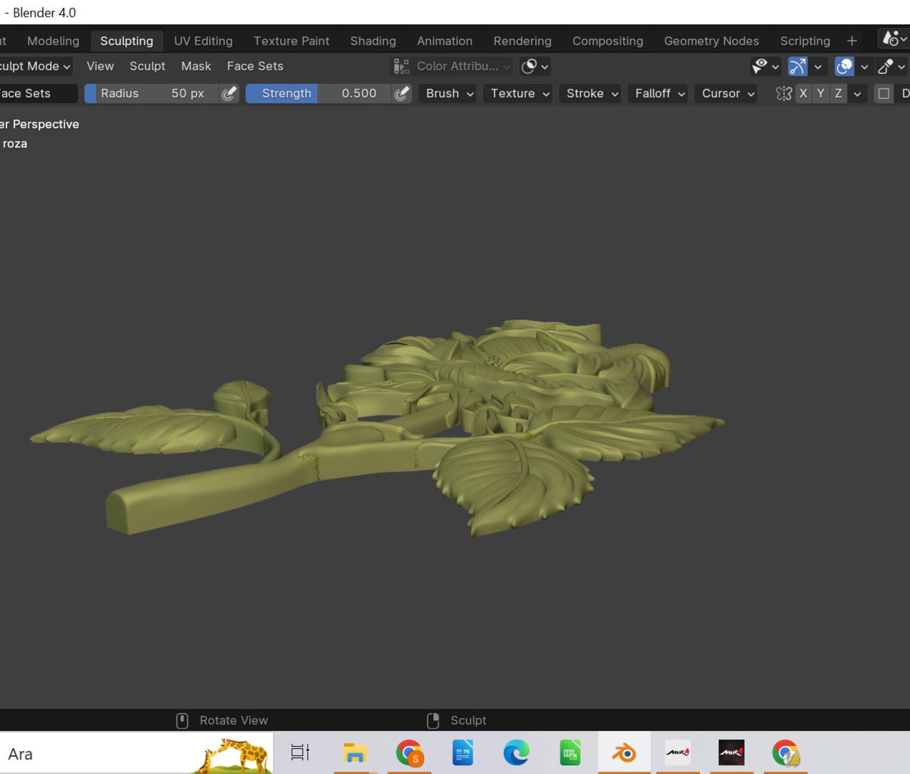
Task: Open the blue document app on taskbar
Action: 462,753
